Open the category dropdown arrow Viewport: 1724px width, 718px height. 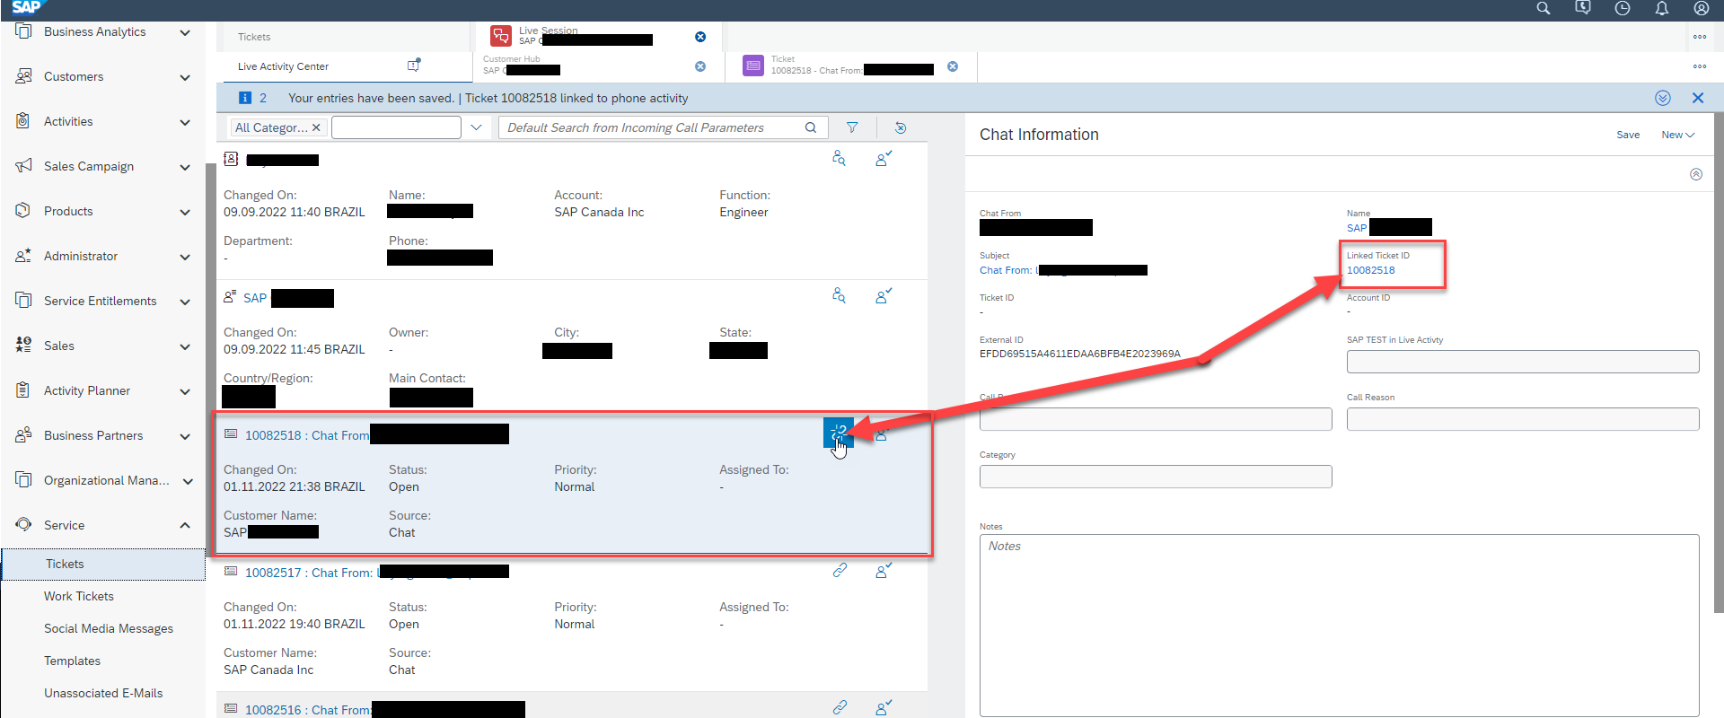476,127
